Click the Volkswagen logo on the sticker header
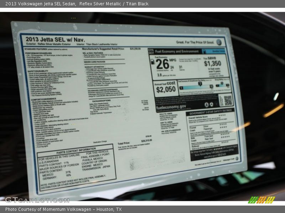 tap(219, 42)
